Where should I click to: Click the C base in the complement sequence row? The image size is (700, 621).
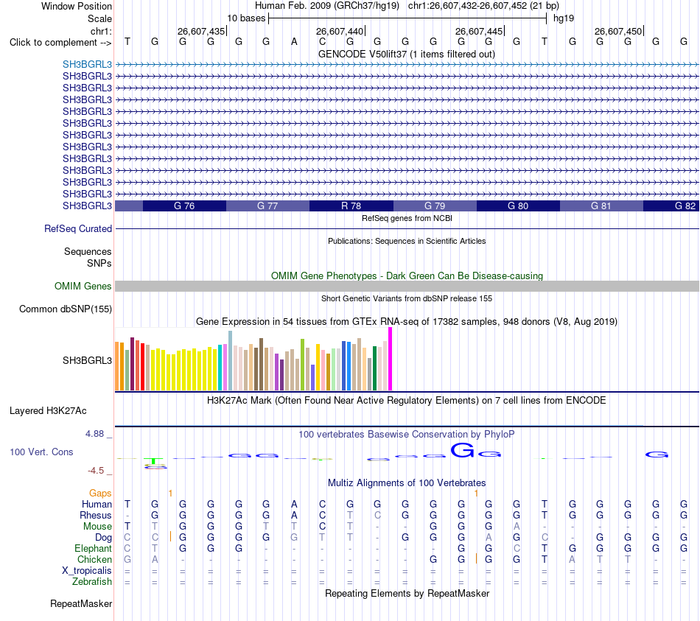322,41
